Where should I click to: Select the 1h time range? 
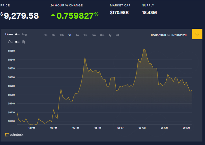[x=46, y=35]
